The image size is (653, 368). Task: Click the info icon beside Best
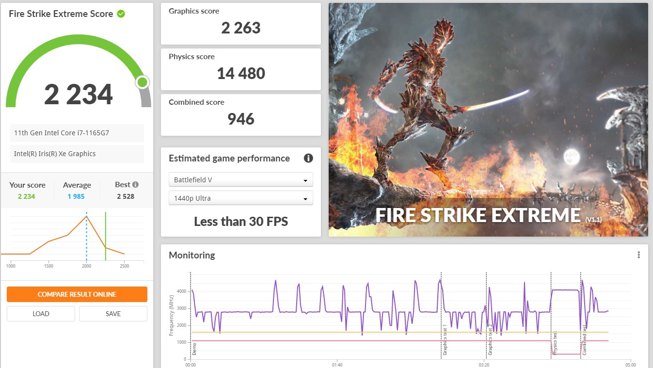pyautogui.click(x=136, y=184)
